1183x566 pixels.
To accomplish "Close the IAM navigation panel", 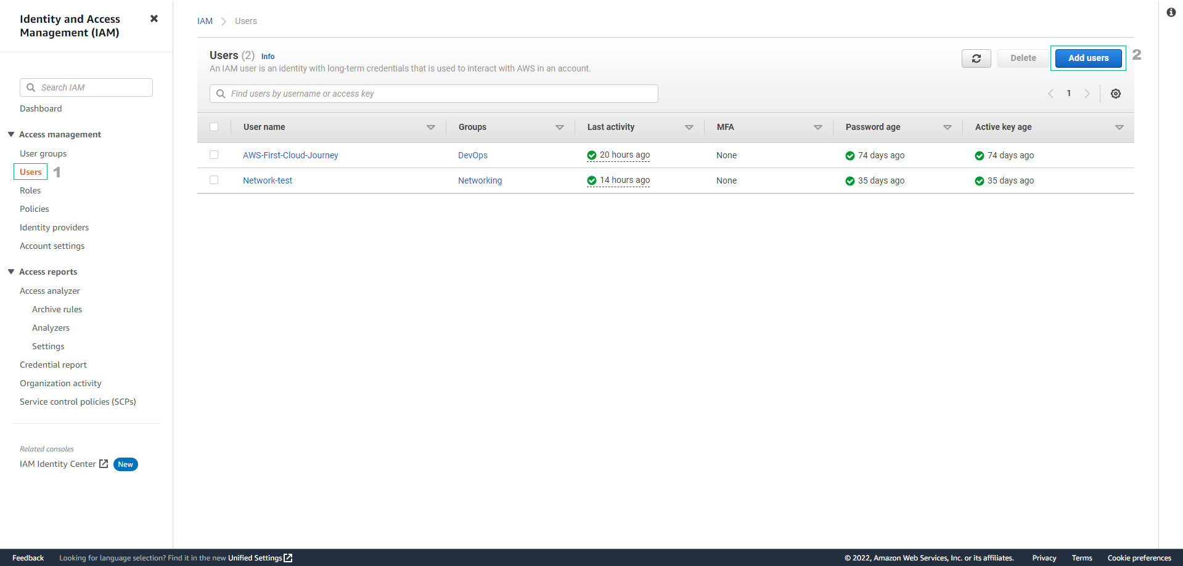I will click(154, 18).
